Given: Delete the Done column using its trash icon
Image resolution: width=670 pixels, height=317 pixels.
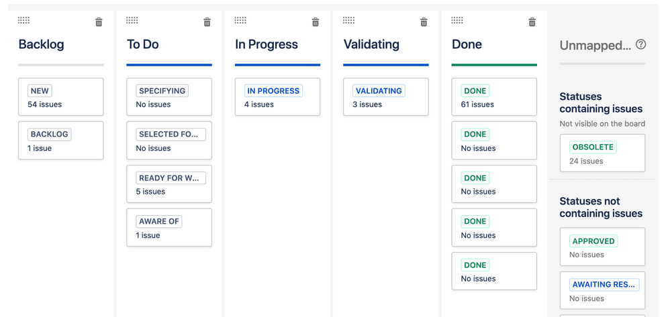Looking at the screenshot, I should pyautogui.click(x=532, y=22).
